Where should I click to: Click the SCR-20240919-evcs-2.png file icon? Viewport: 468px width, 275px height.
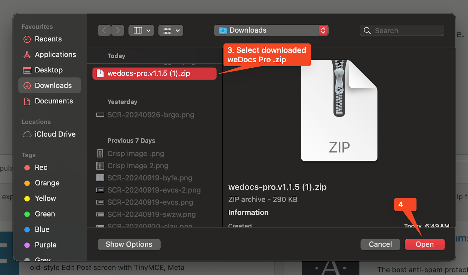[x=100, y=190]
